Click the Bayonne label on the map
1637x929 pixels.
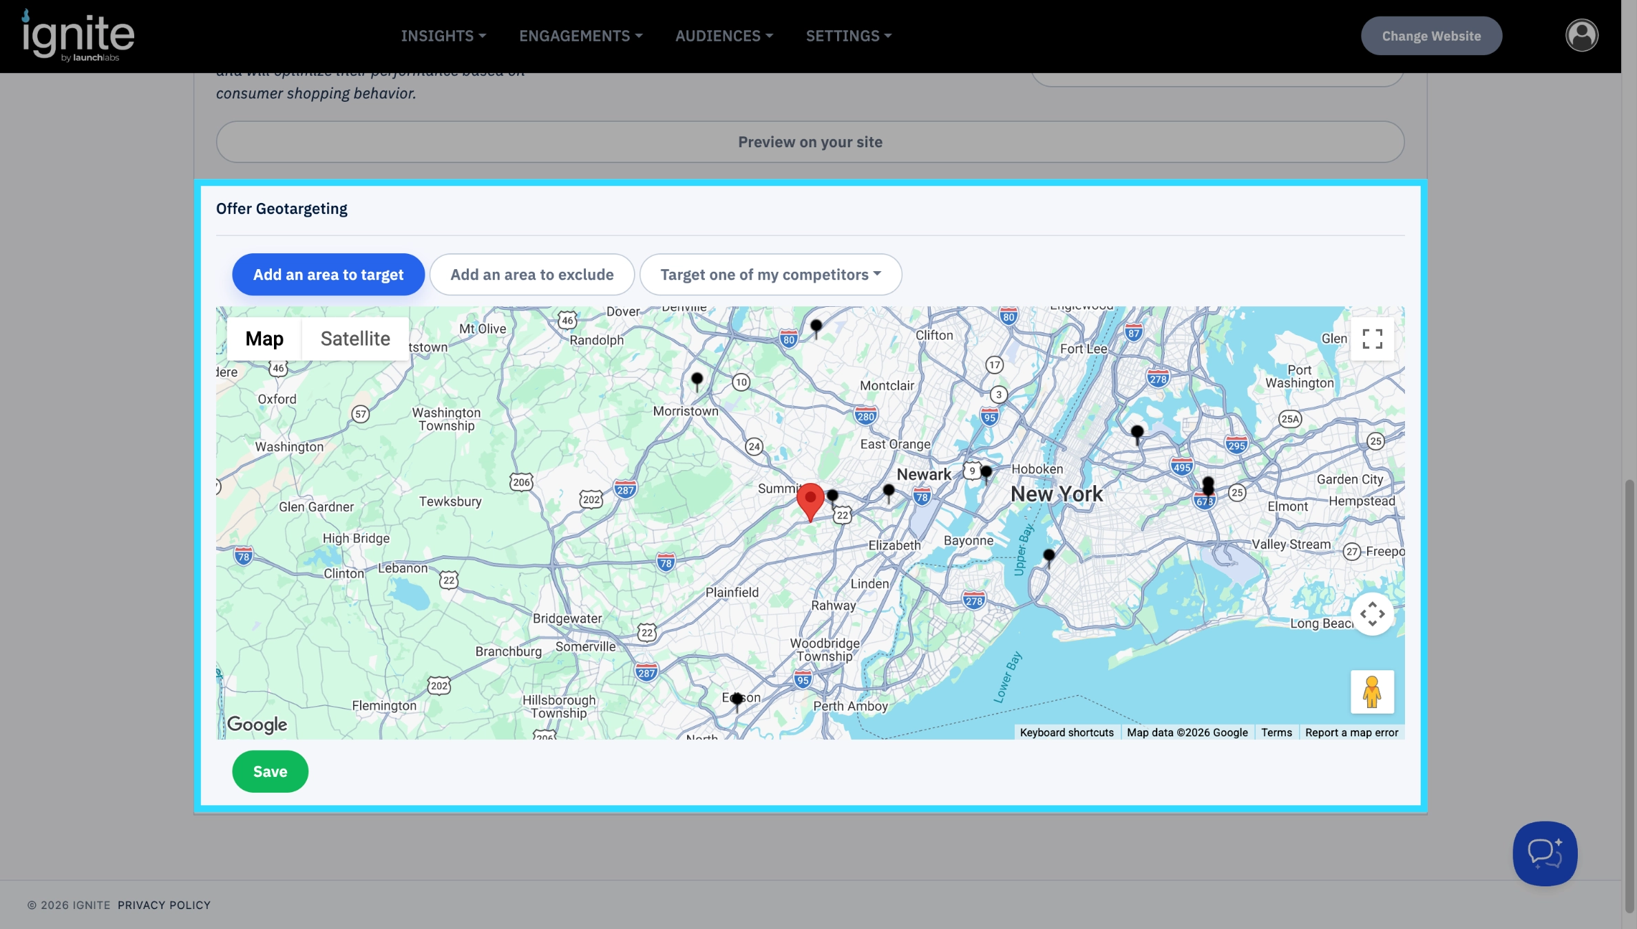point(969,540)
